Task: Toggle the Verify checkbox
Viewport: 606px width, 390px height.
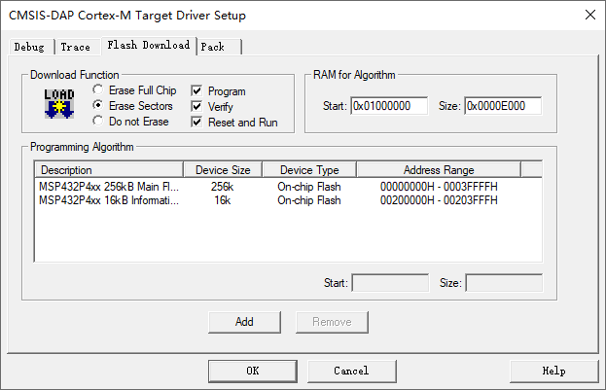Action: [196, 106]
